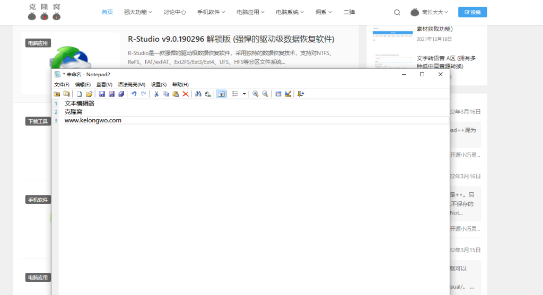The width and height of the screenshot is (543, 295).
Task: Expand the 手机软件 nav dropdown
Action: pyautogui.click(x=211, y=12)
